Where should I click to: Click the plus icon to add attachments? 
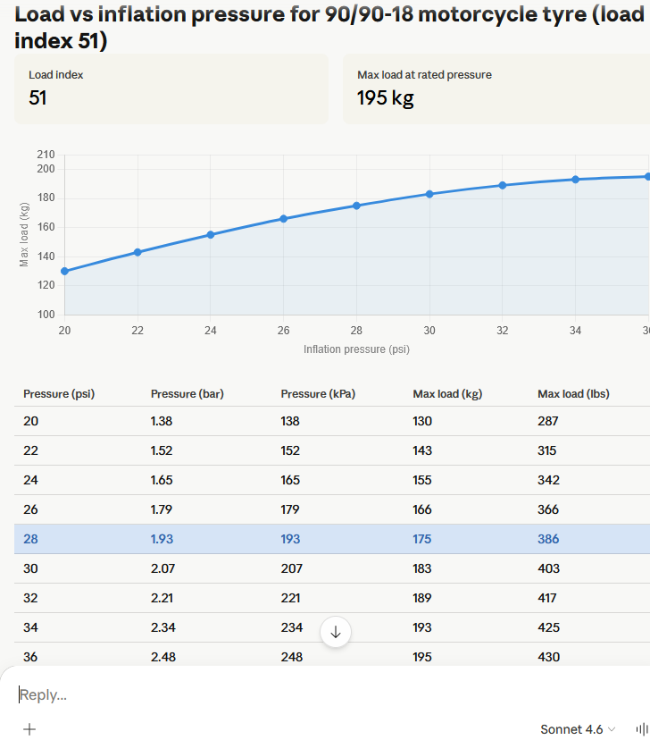coord(29,728)
